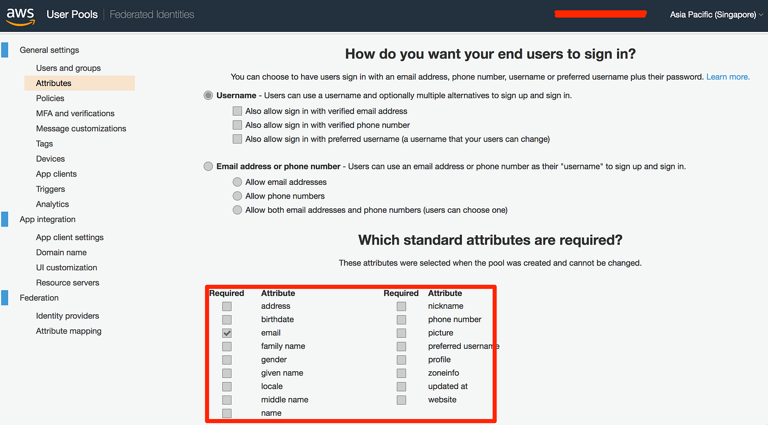768x425 pixels.
Task: Open Users and groups settings
Action: click(68, 67)
